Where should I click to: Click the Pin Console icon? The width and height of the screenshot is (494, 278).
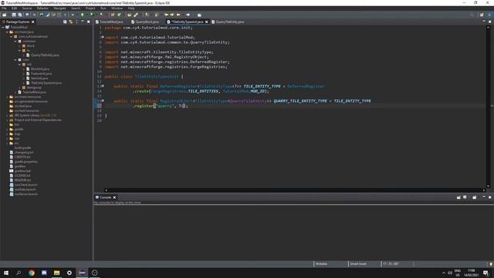pyautogui.click(x=458, y=198)
